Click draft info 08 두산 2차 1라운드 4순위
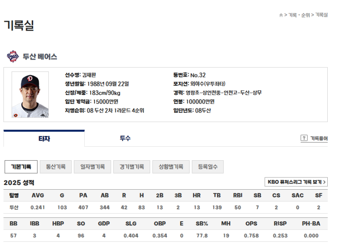Image resolution: width=337 pixels, height=246 pixels. 115,111
